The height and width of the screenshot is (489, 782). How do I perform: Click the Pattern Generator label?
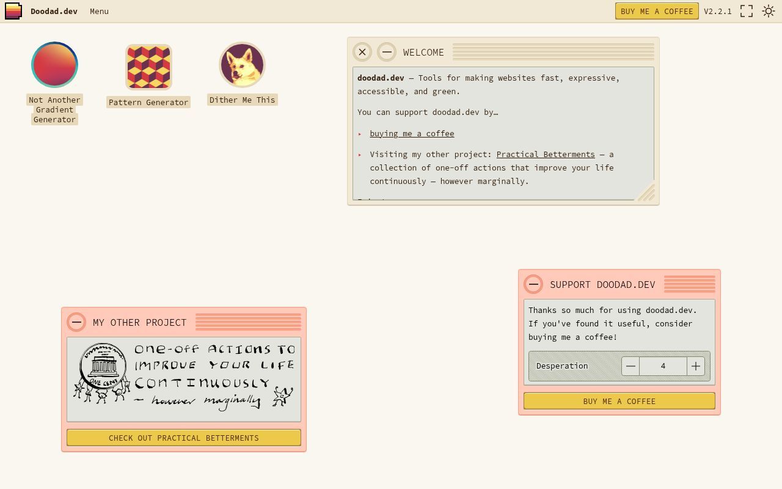tap(148, 102)
